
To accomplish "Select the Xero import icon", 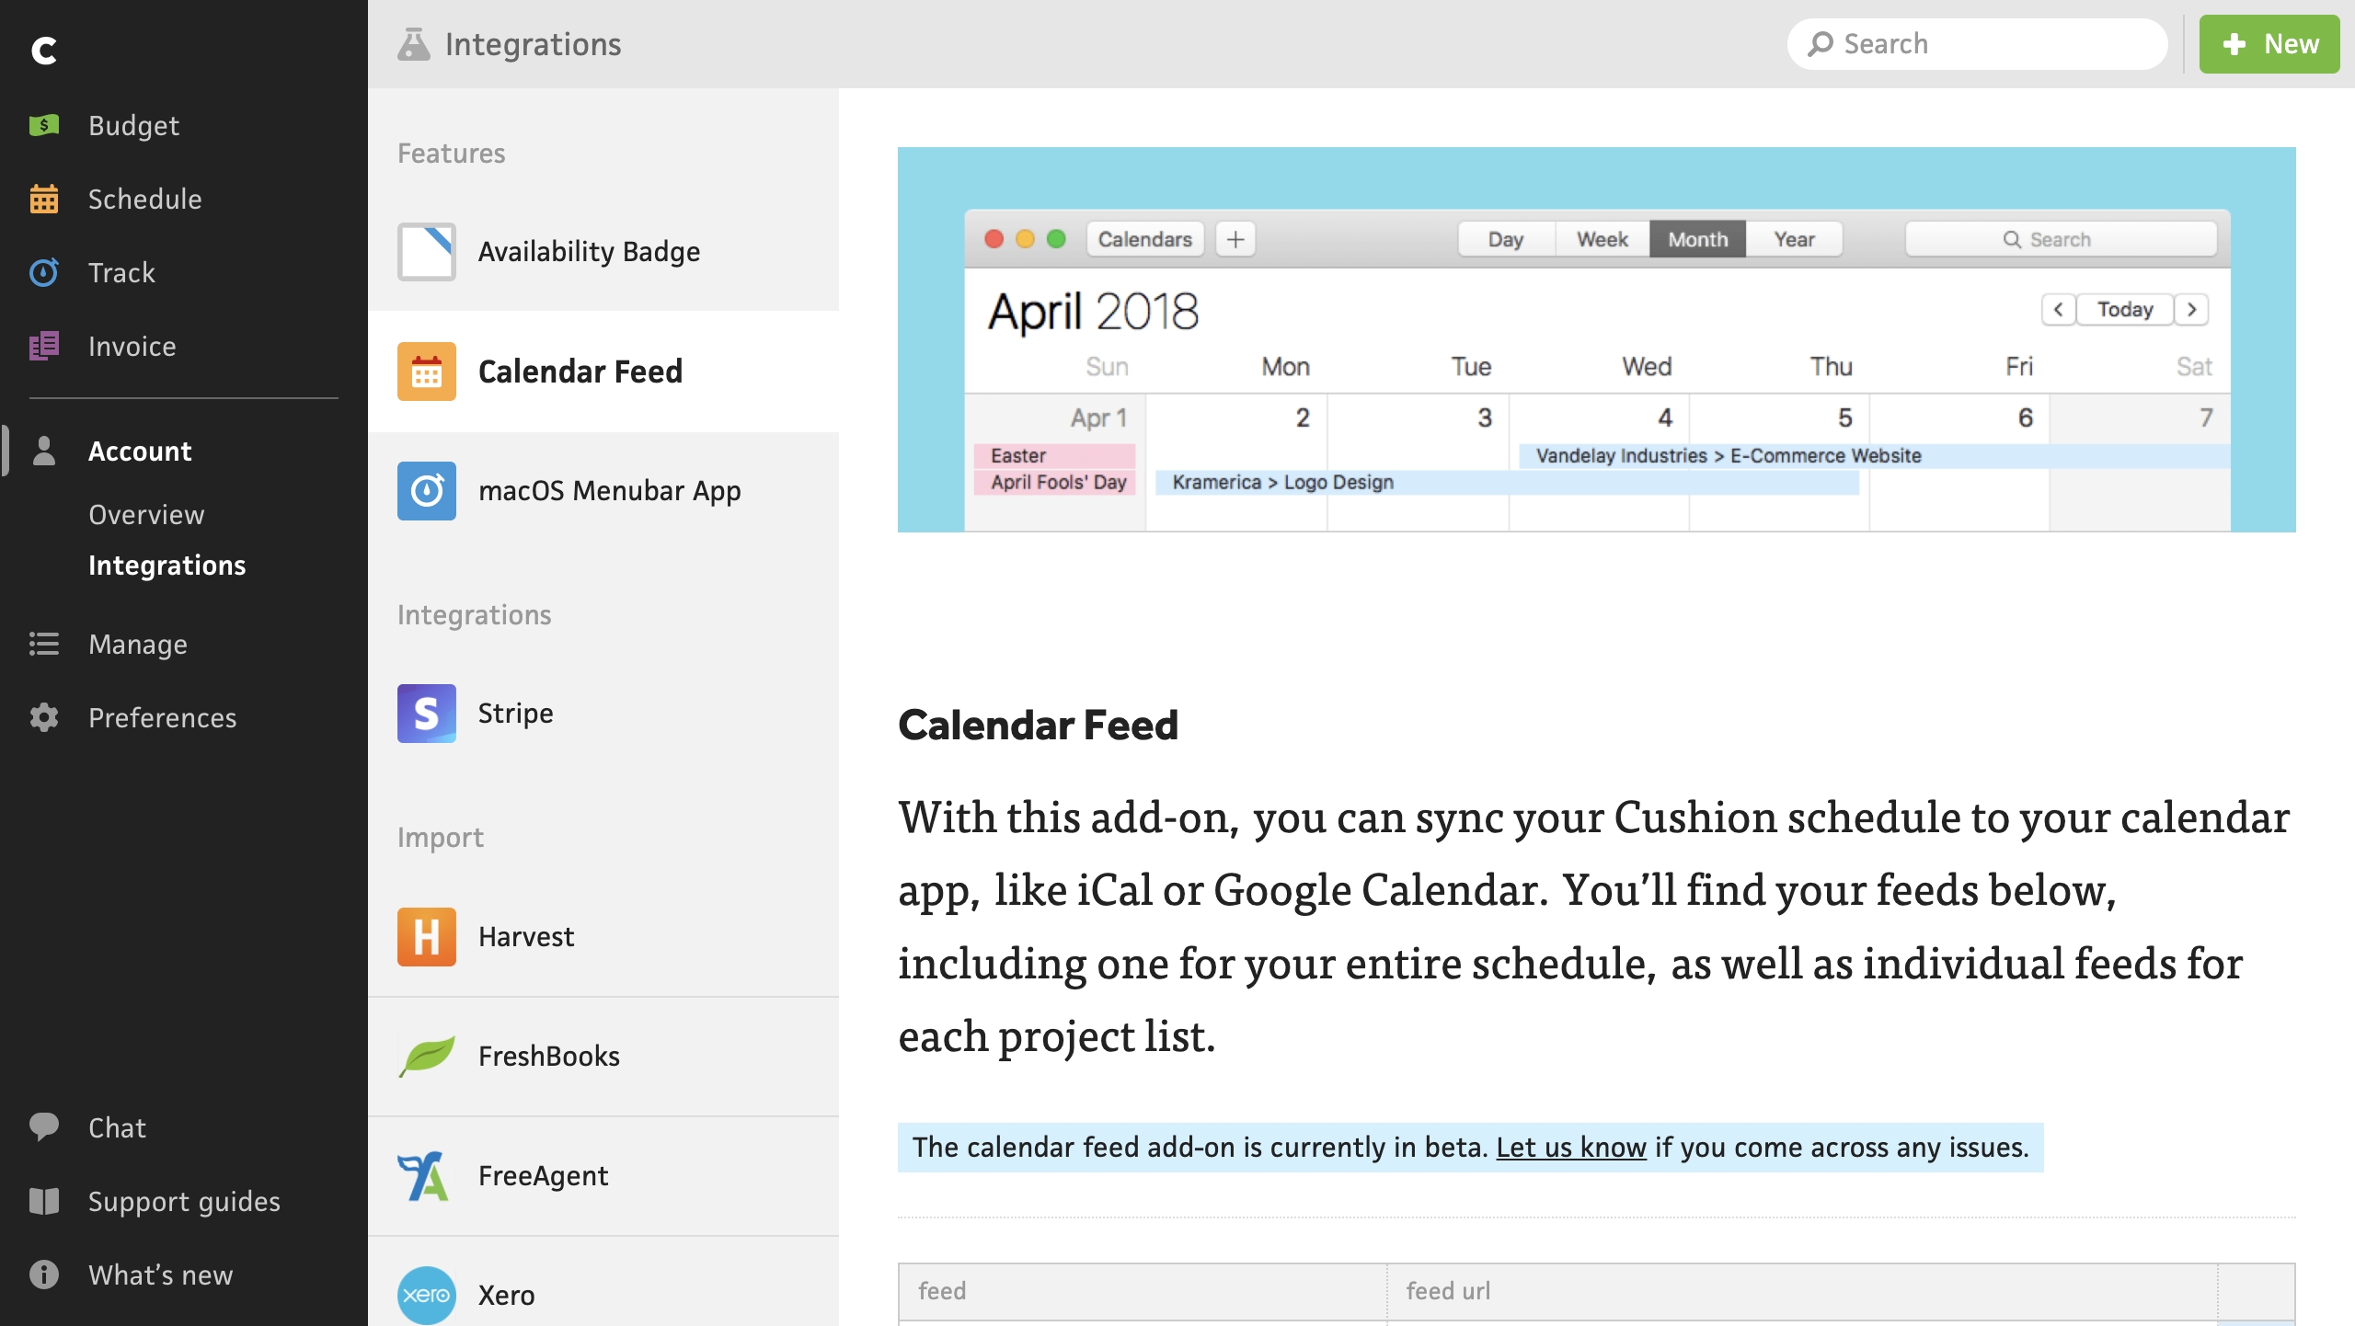I will (426, 1295).
